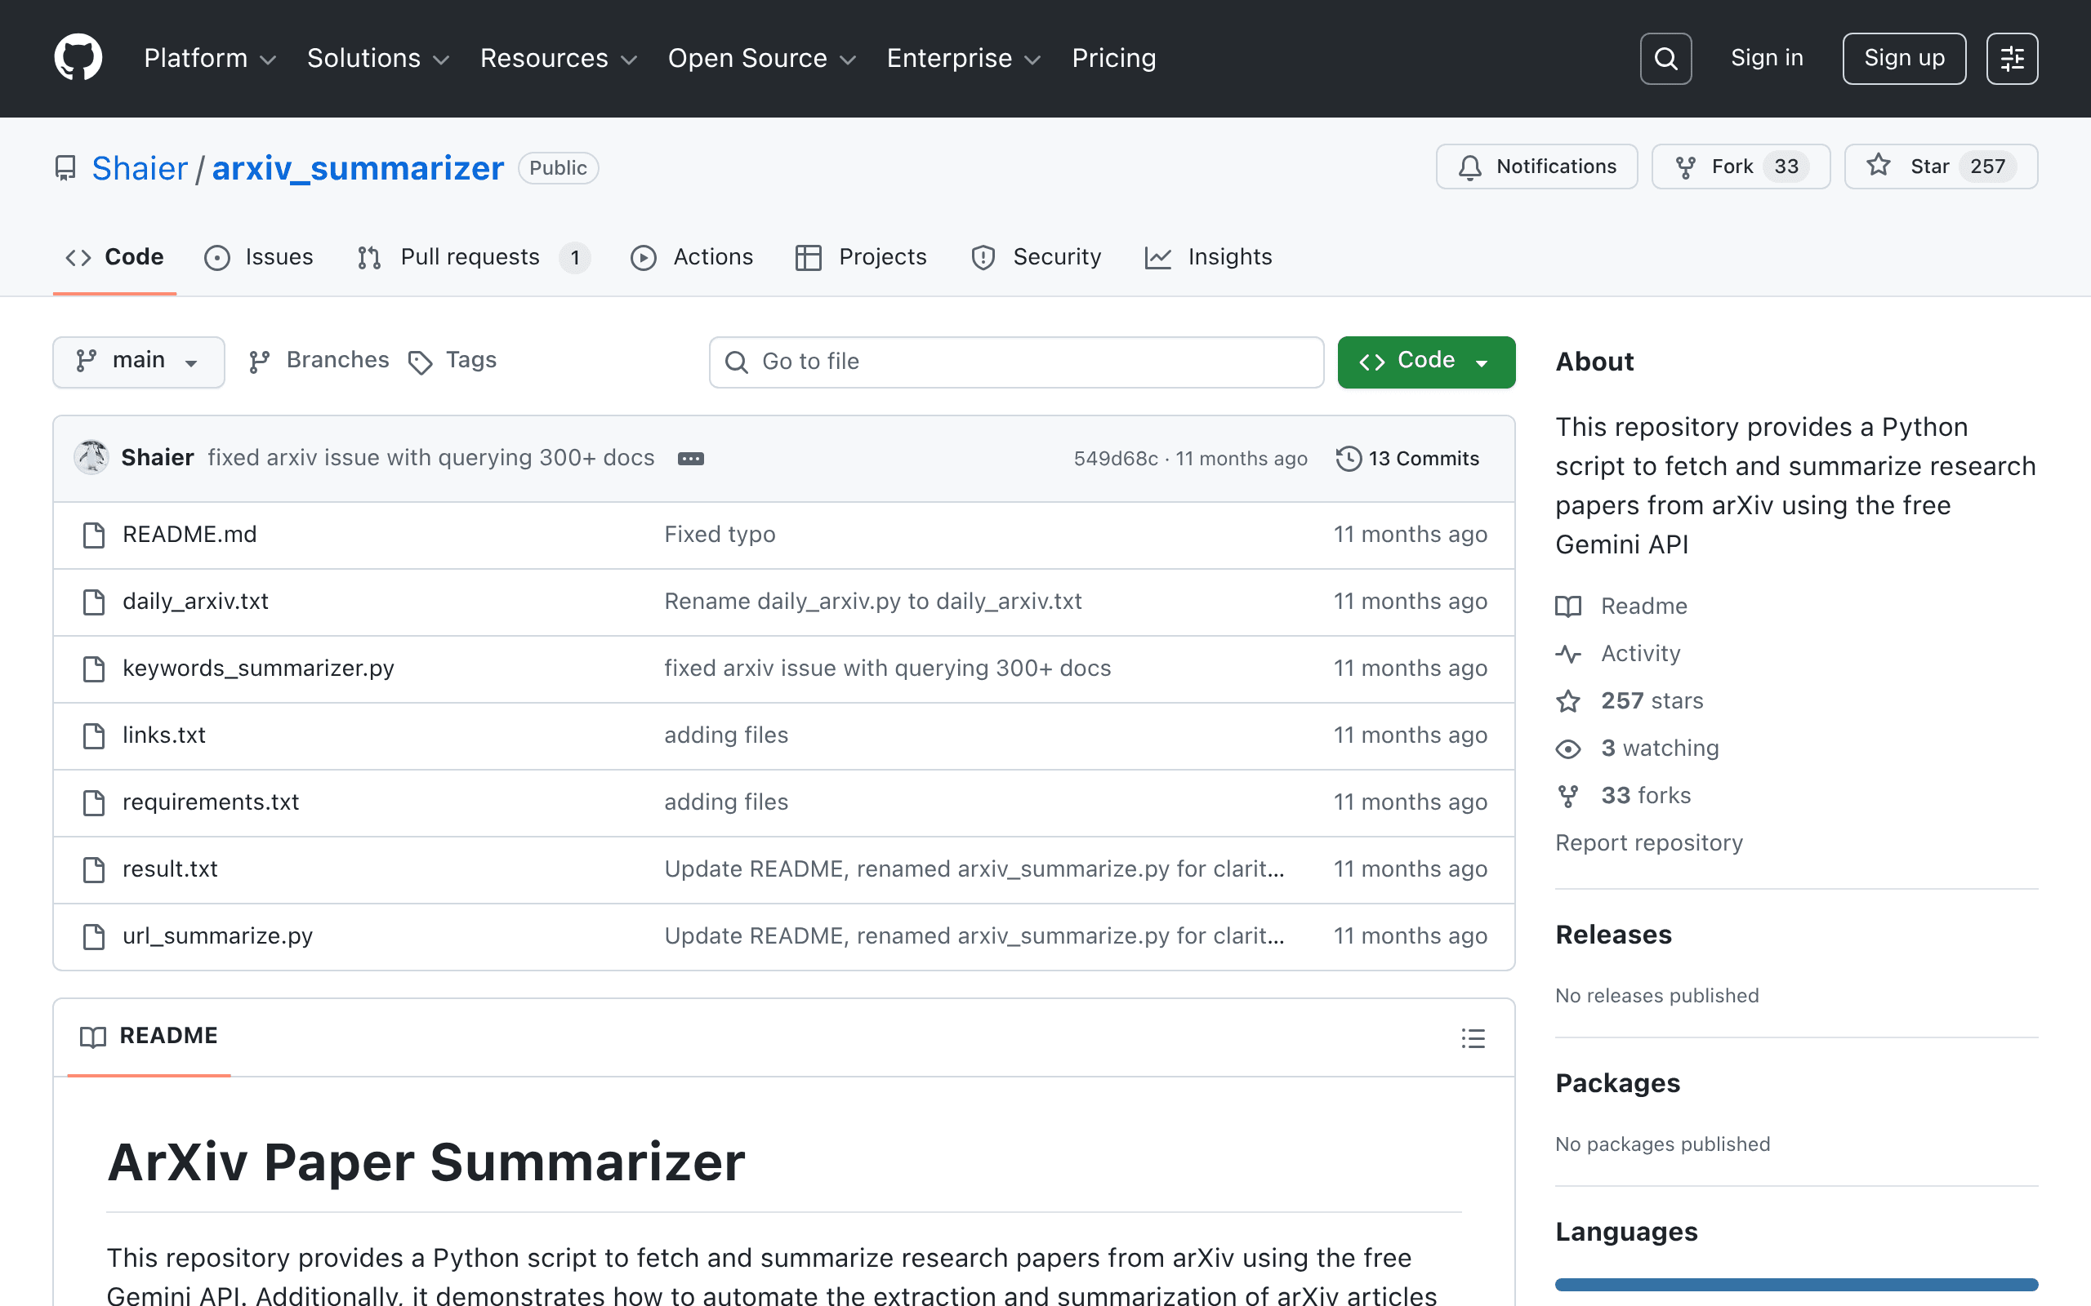Click the branch icon beside Branches

(259, 362)
